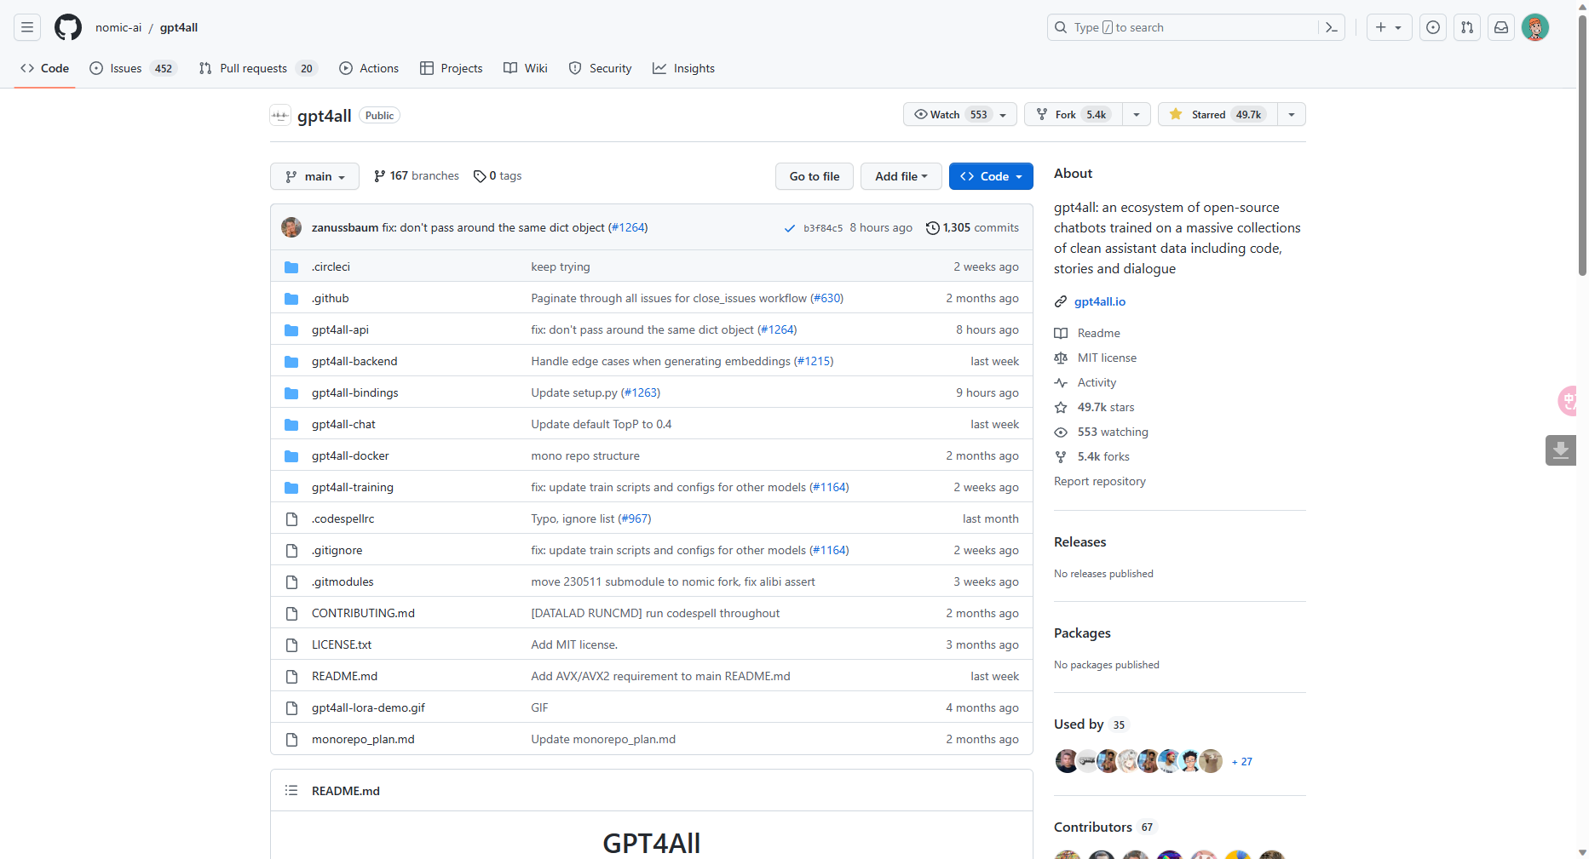Open the monorepo_plan.md file
The width and height of the screenshot is (1589, 859).
363,739
